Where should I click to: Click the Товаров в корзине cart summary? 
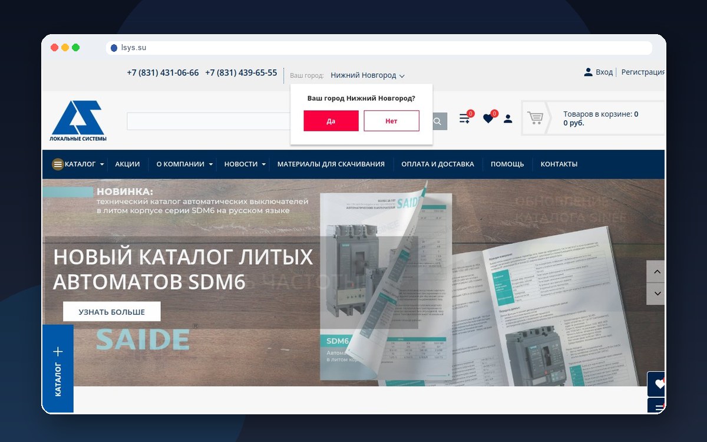coord(600,118)
